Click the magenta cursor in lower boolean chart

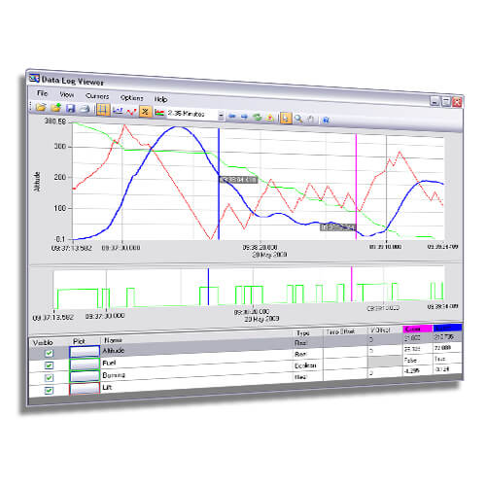[x=352, y=284]
